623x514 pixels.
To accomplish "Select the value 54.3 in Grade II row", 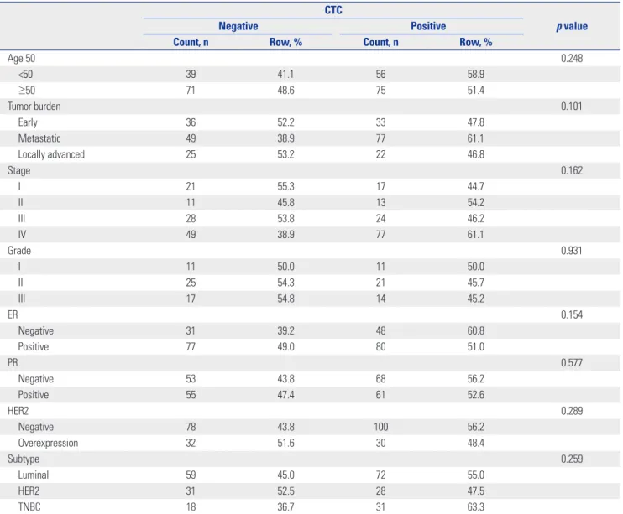I will coord(285,283).
